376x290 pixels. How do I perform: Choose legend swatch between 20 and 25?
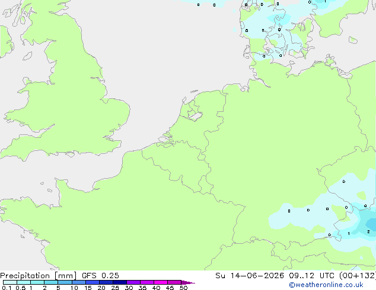click(106, 282)
